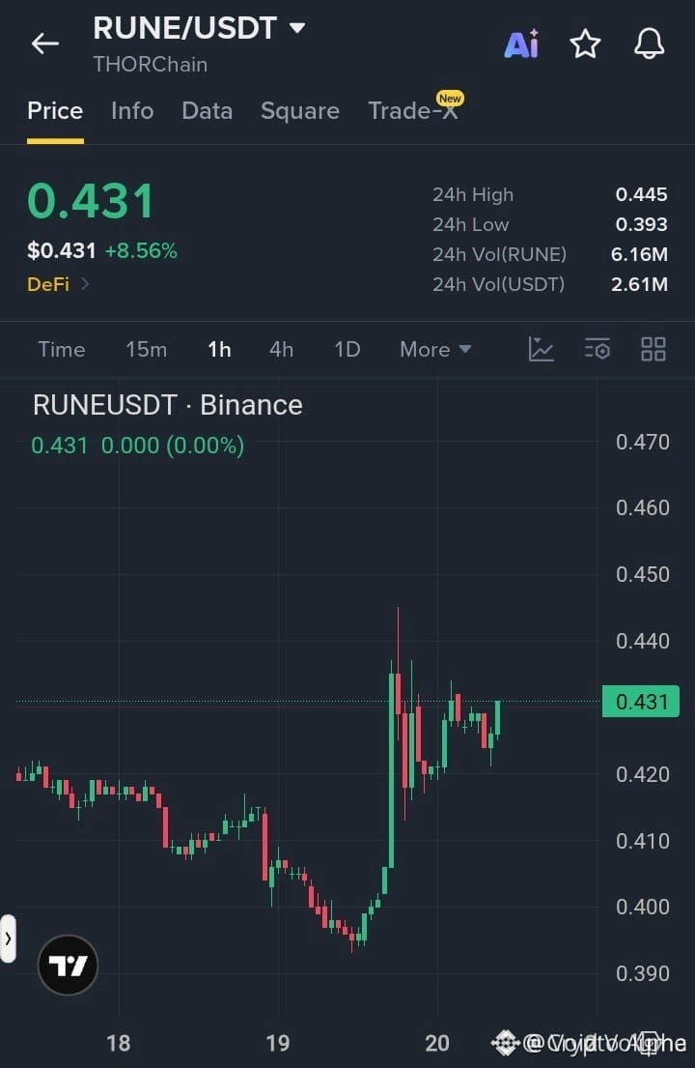Select the 15m chart interval

[146, 350]
